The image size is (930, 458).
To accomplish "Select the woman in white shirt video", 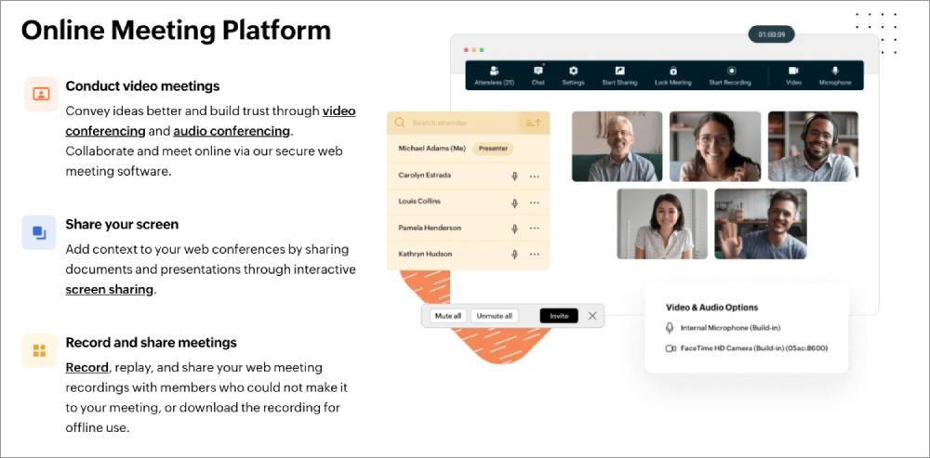I will (x=662, y=224).
